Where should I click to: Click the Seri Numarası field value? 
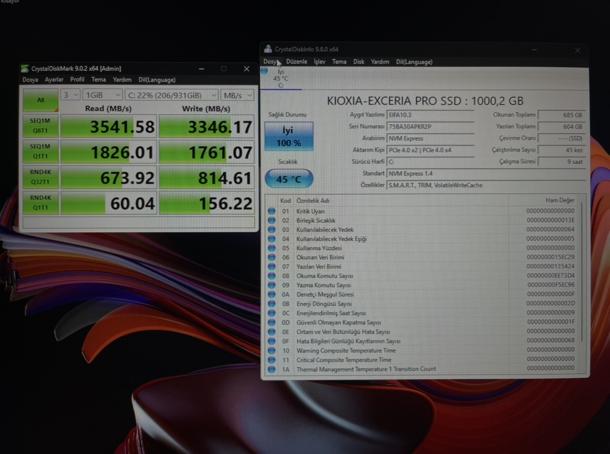pyautogui.click(x=430, y=127)
